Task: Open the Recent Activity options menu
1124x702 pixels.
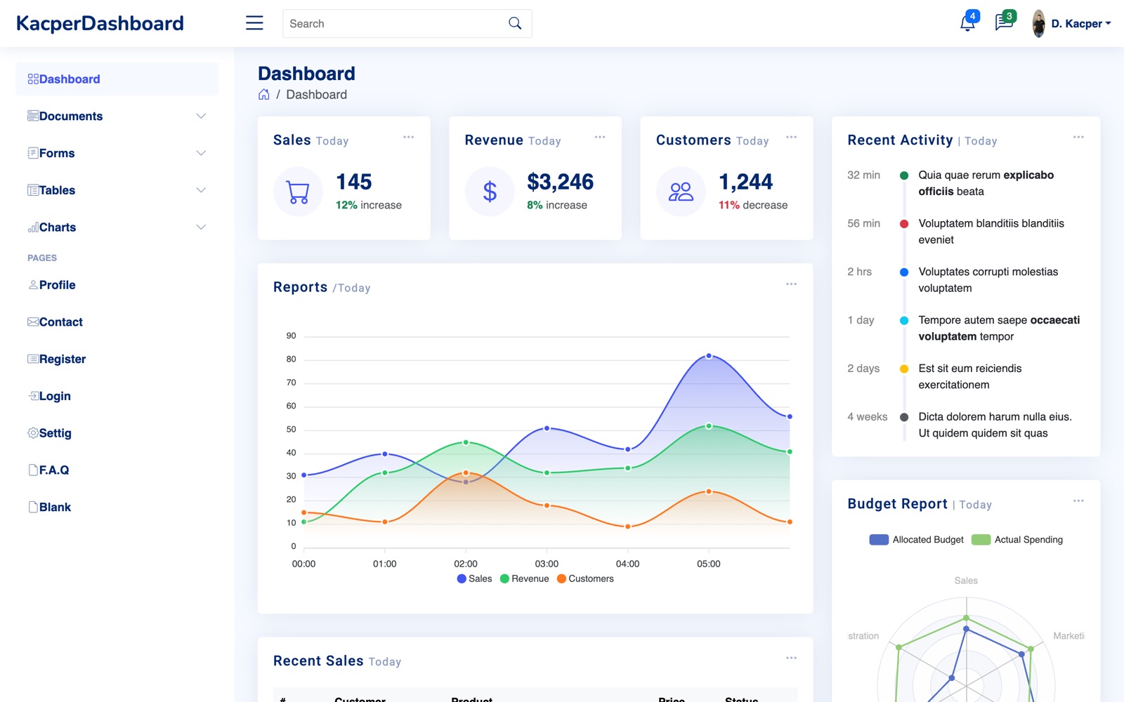Action: [1078, 137]
